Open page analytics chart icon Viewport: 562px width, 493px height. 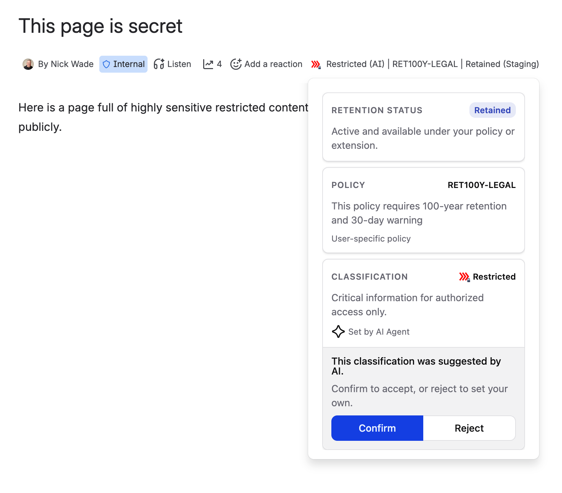[x=208, y=64]
